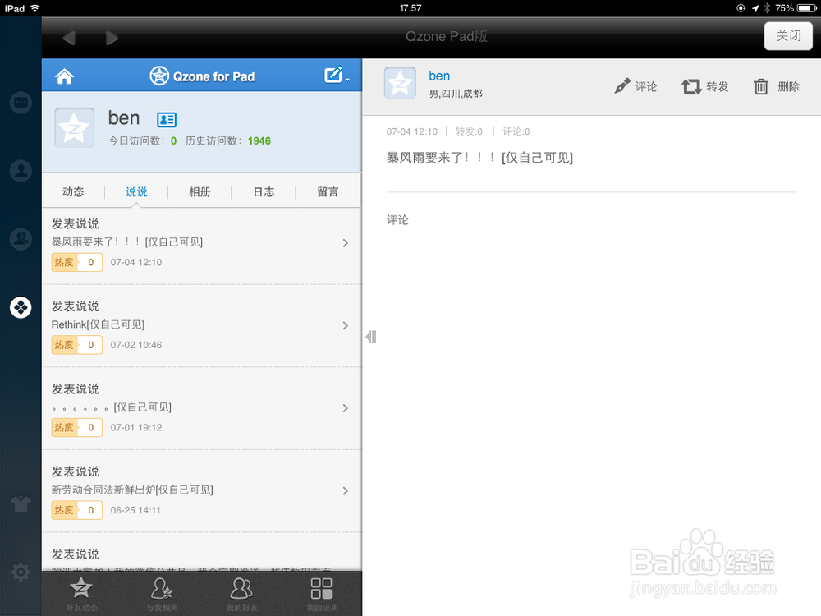821x616 pixels.
Task: Switch to the 相册 tab
Action: [200, 191]
